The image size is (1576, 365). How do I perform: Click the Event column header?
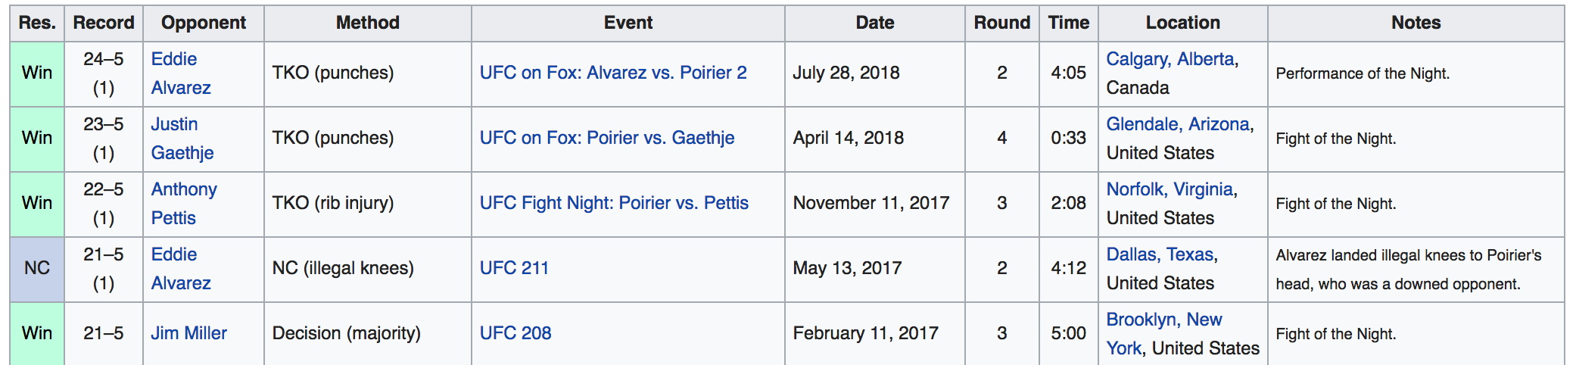628,23
